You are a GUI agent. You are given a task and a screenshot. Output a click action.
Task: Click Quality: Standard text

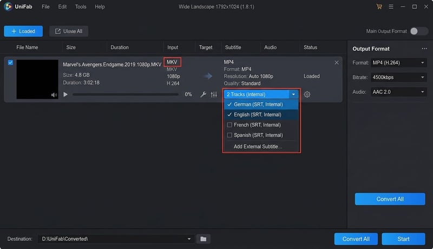click(242, 84)
